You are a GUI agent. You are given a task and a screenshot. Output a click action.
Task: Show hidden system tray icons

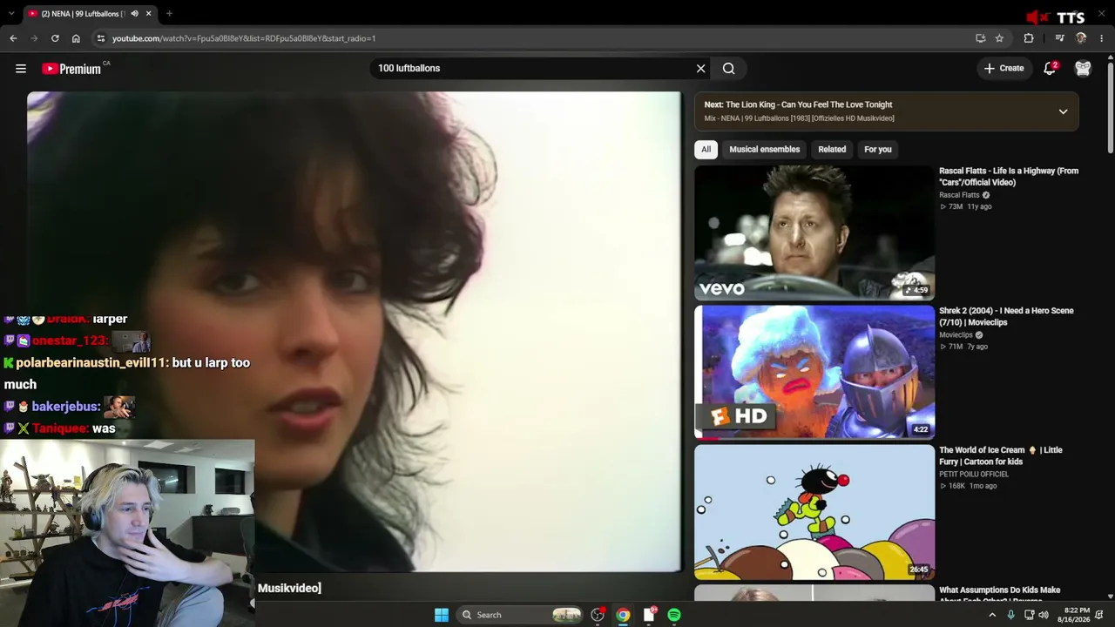click(x=992, y=615)
